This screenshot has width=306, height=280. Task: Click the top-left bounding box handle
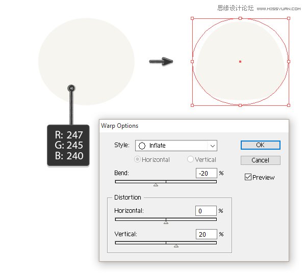tap(192, 18)
